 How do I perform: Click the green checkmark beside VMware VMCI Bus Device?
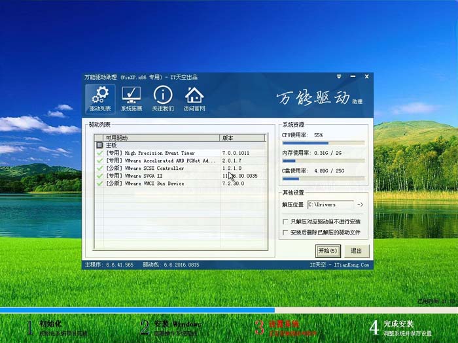point(99,184)
